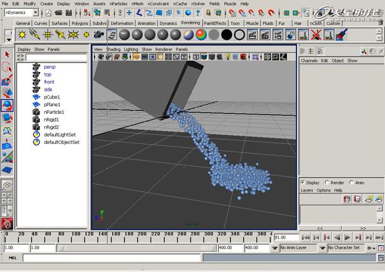Image resolution: width=385 pixels, height=272 pixels.
Task: Toggle the grid display in viewport toolbar
Action: (136, 57)
